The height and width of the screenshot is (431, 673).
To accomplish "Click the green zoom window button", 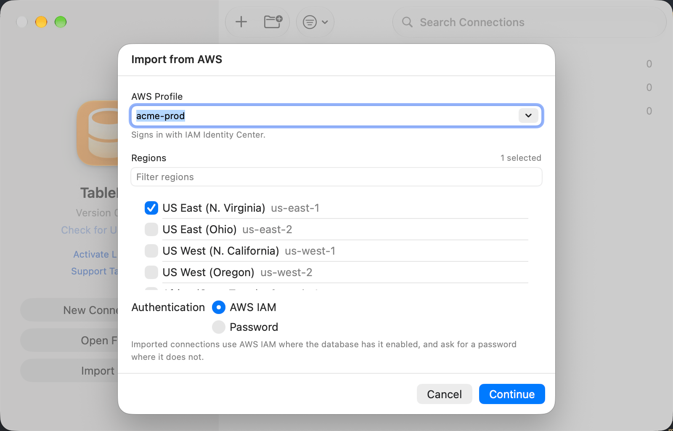I will pyautogui.click(x=61, y=22).
